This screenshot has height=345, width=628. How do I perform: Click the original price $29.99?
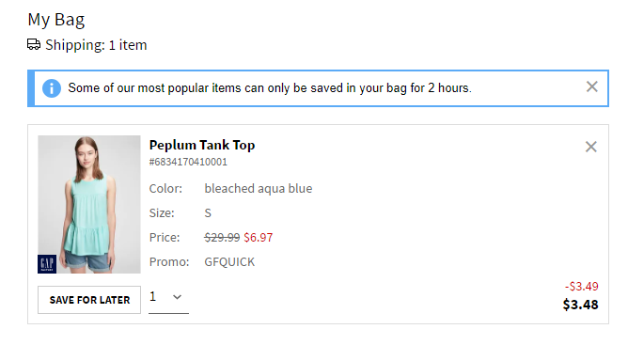point(222,237)
